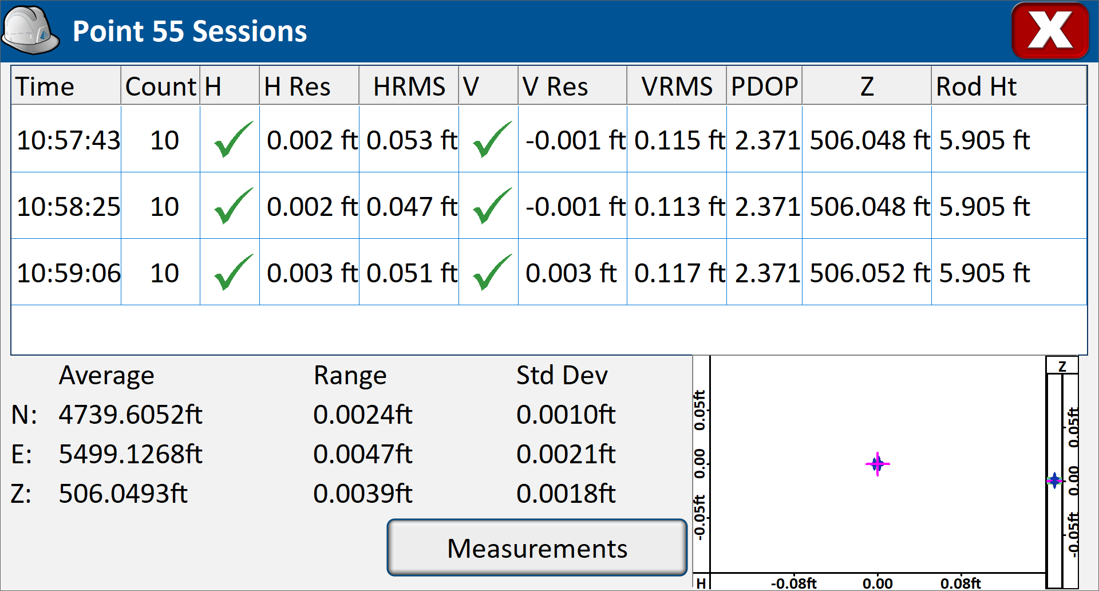Screen dimensions: 1099x591
Task: Click the magenta cross marker in H plot
Action: coord(877,464)
